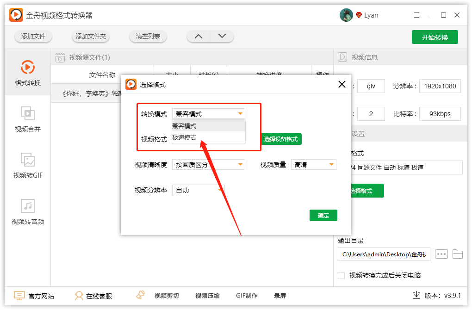The height and width of the screenshot is (310, 472).
Task: Open the 格式转换 sidebar section
Action: pos(28,73)
